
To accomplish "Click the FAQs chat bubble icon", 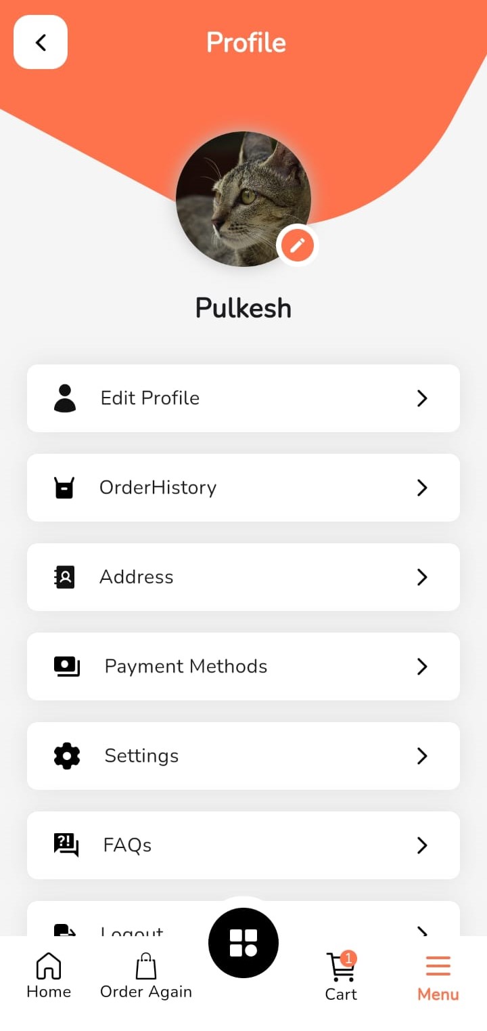I will click(x=66, y=845).
